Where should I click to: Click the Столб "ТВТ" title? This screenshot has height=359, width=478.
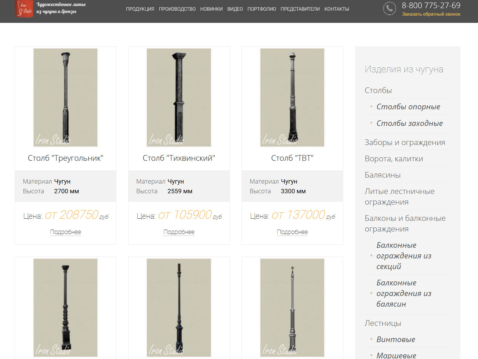(292, 158)
